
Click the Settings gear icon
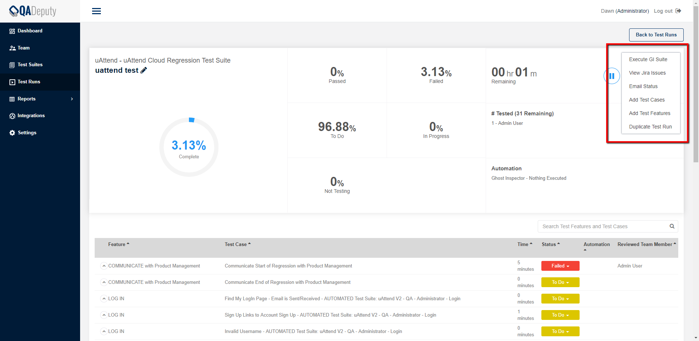(12, 133)
